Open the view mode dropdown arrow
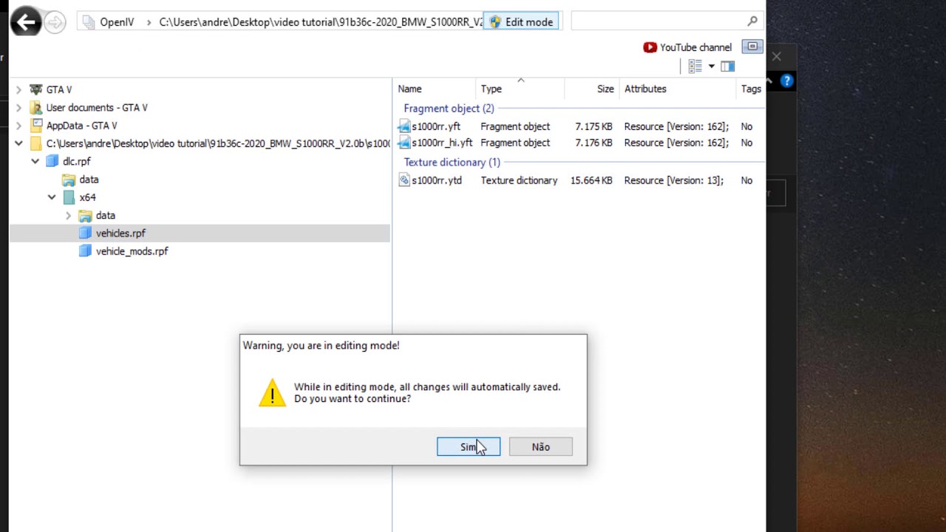946x532 pixels. click(712, 66)
